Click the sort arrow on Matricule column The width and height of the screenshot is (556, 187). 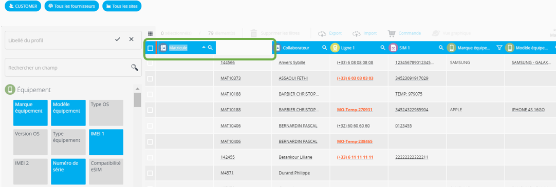click(203, 47)
